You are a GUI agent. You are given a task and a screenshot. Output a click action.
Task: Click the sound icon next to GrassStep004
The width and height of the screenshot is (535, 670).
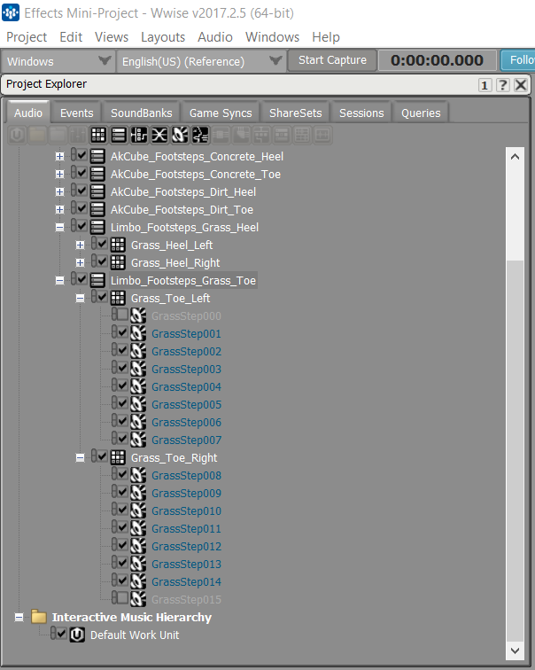(x=138, y=386)
